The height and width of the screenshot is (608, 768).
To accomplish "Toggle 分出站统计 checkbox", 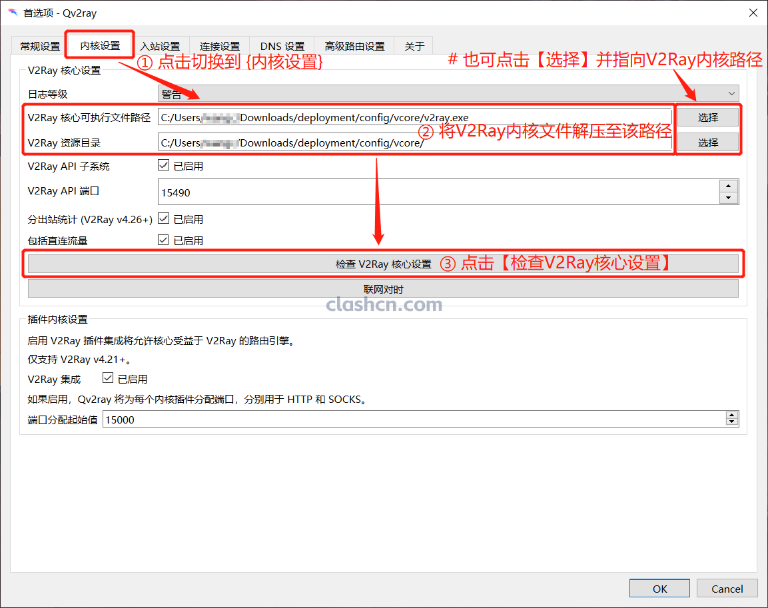I will click(164, 218).
